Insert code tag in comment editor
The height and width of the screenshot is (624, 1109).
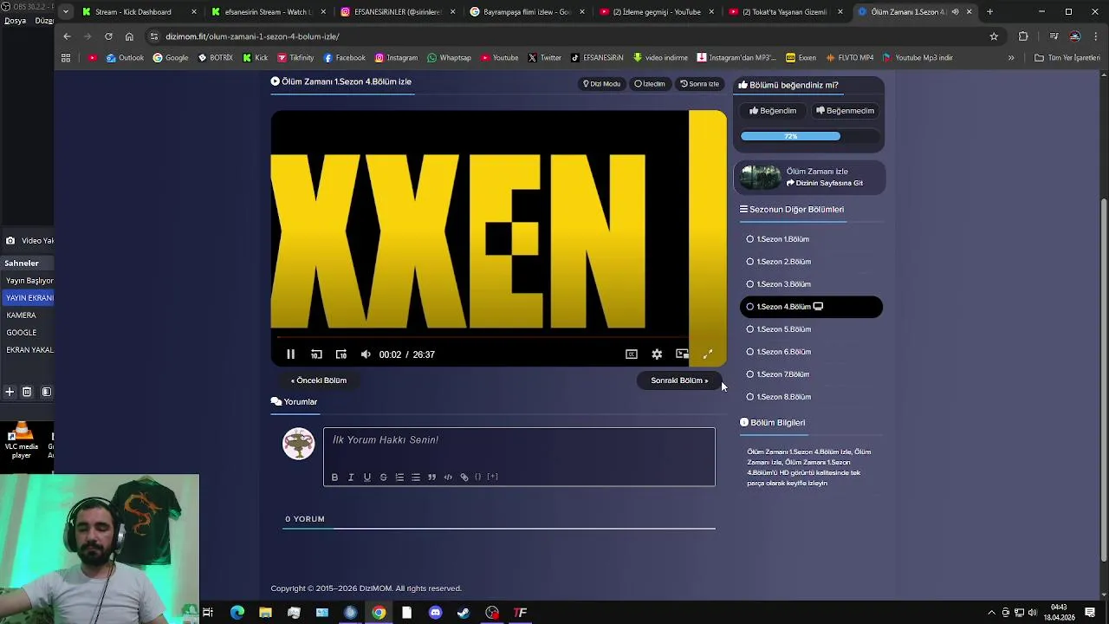pyautogui.click(x=448, y=478)
